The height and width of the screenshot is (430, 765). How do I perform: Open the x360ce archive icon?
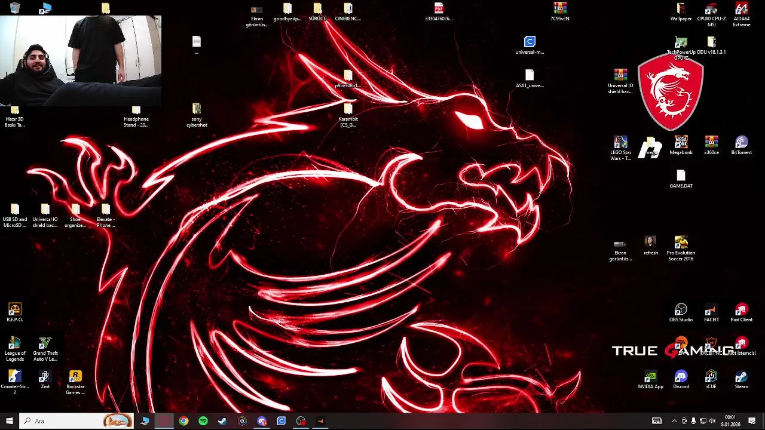pyautogui.click(x=711, y=146)
